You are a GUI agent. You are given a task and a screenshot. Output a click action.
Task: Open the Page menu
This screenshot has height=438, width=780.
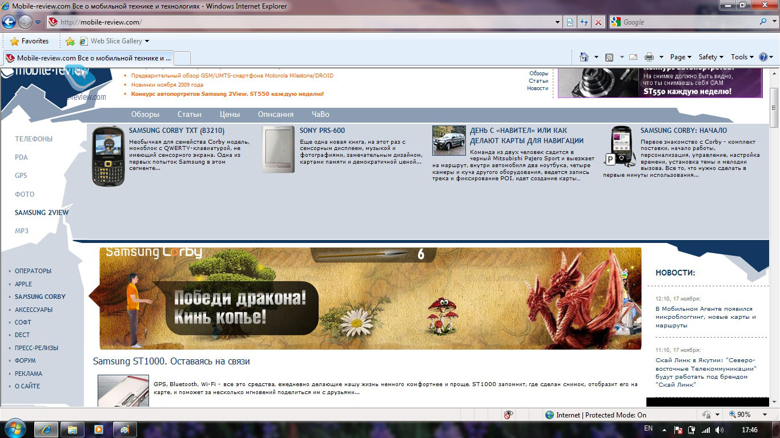(681, 57)
